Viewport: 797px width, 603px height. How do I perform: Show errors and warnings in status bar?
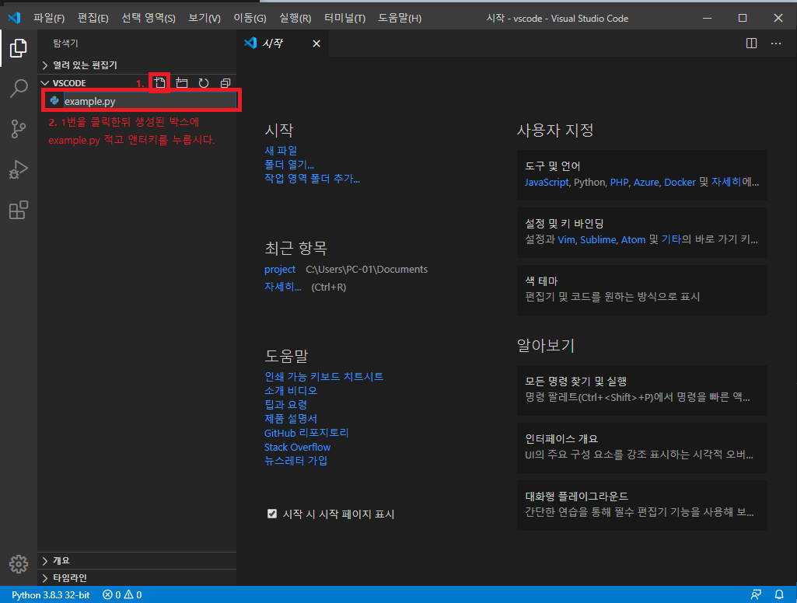point(122,594)
